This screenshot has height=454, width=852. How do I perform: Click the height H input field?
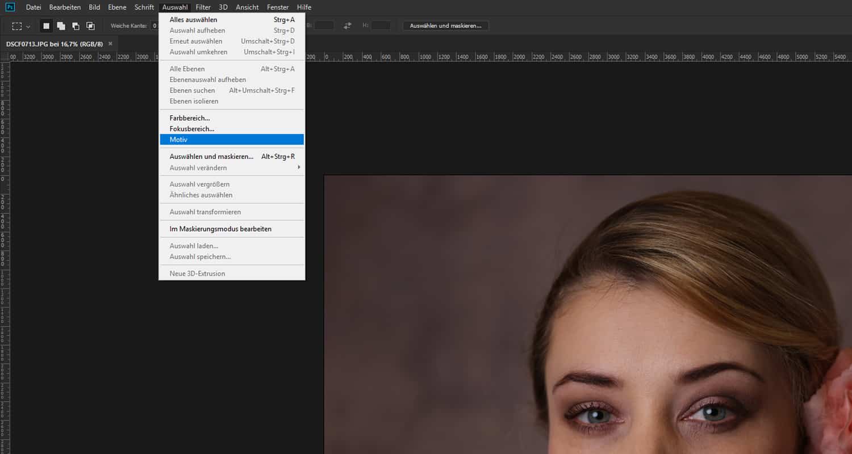click(x=381, y=26)
